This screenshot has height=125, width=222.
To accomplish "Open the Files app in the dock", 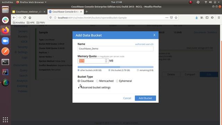I will 6,10.
